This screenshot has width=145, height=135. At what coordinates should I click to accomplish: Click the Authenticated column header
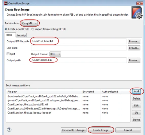110,92
